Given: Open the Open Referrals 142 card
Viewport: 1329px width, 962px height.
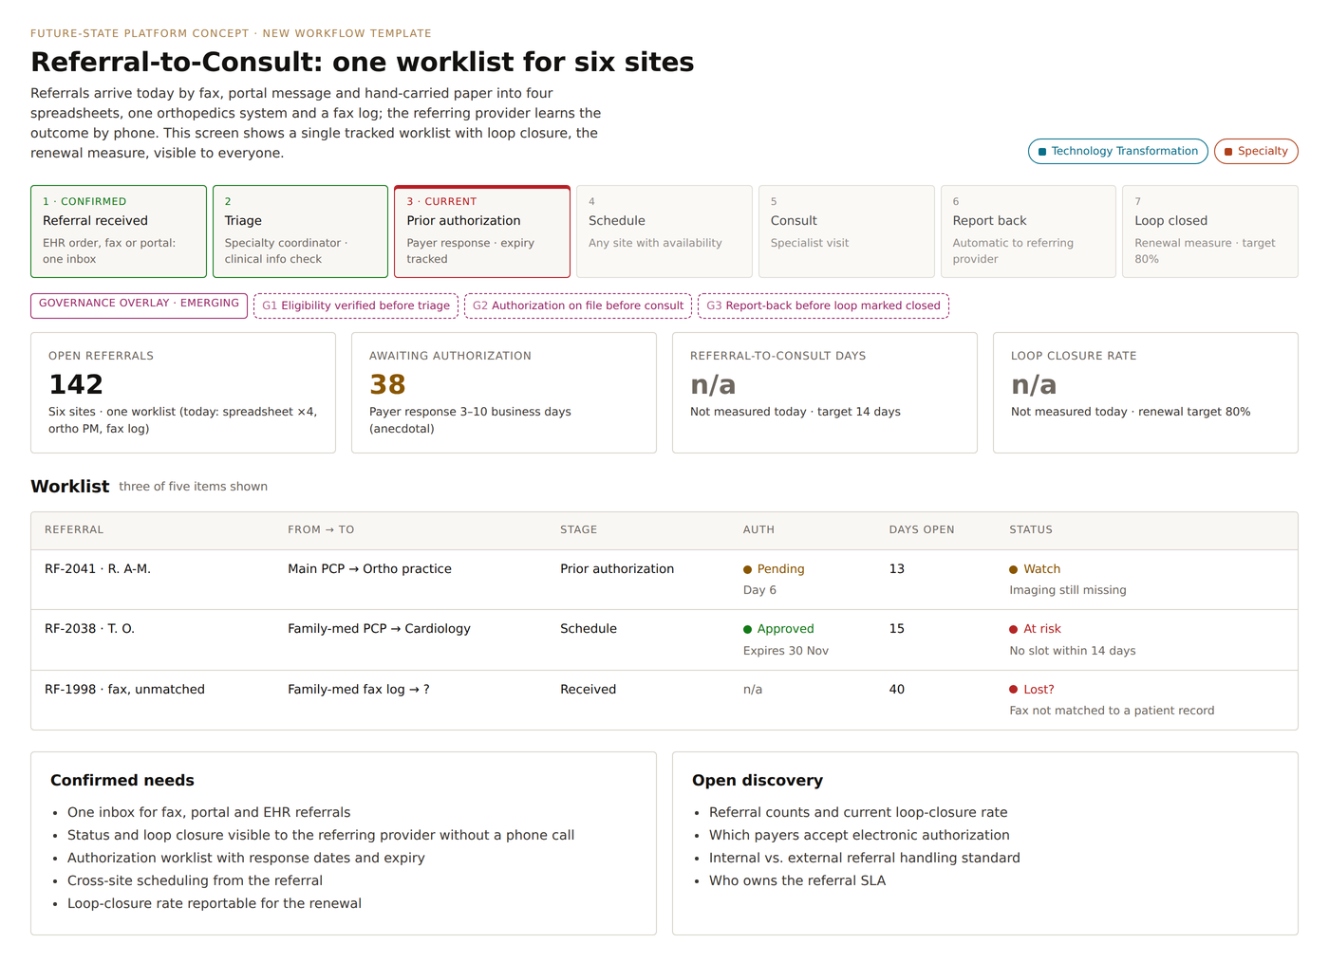Looking at the screenshot, I should click(183, 393).
